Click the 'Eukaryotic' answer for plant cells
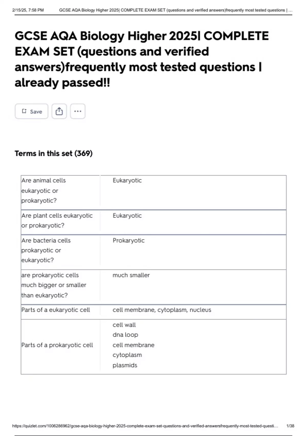307x436 pixels. (x=127, y=216)
